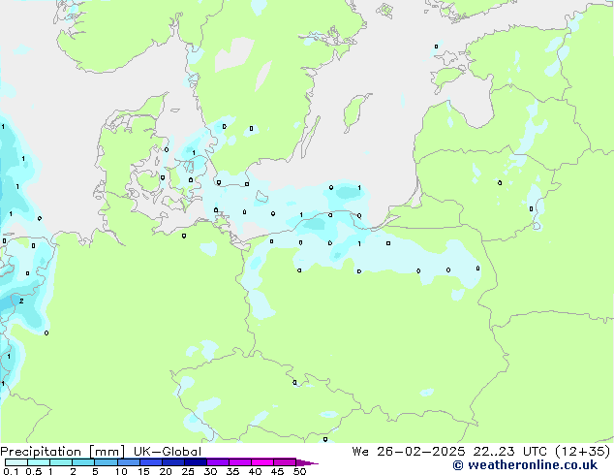Click the '45' legend scale label

(x=277, y=471)
